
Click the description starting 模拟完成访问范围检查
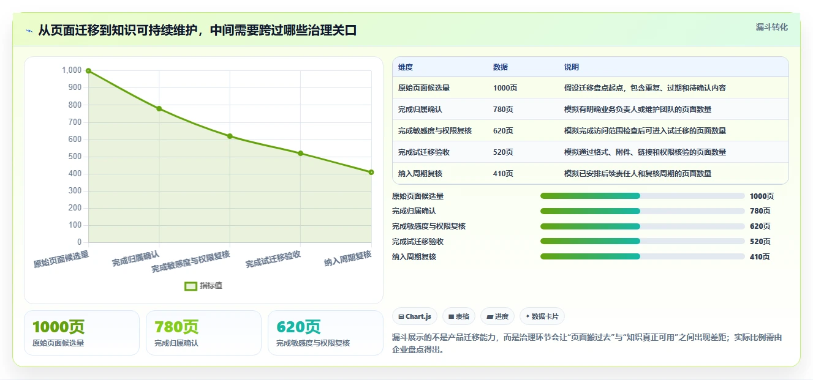[x=645, y=131]
